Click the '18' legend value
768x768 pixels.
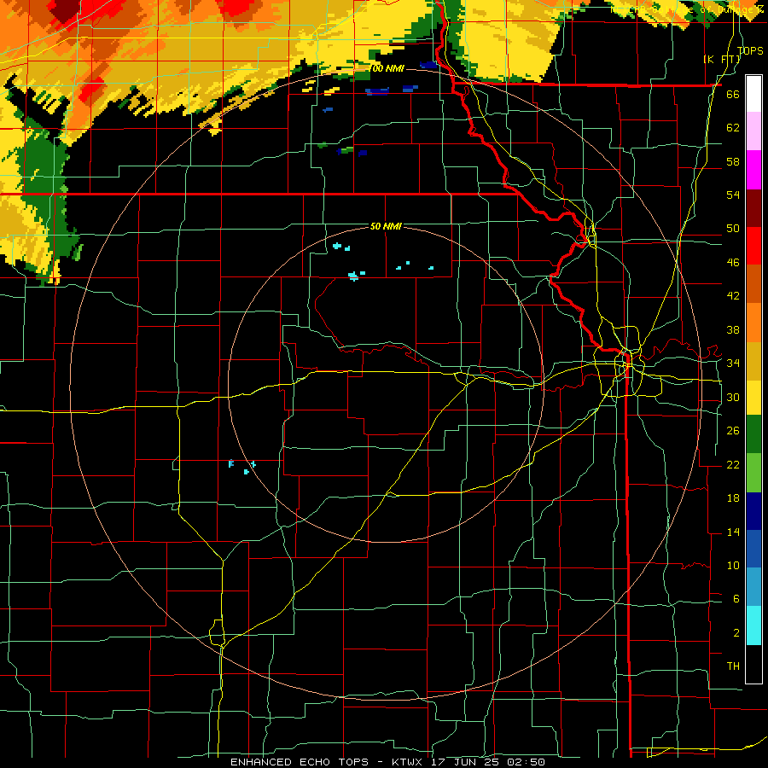click(x=733, y=498)
